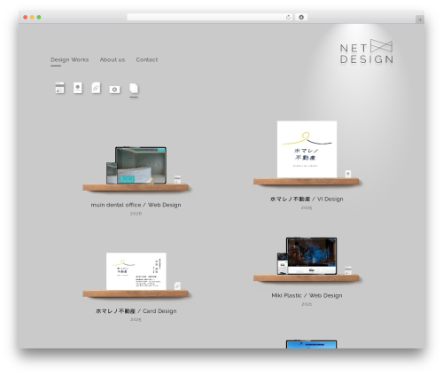Click the green maximize window button
The height and width of the screenshot is (375, 443).
click(x=39, y=18)
